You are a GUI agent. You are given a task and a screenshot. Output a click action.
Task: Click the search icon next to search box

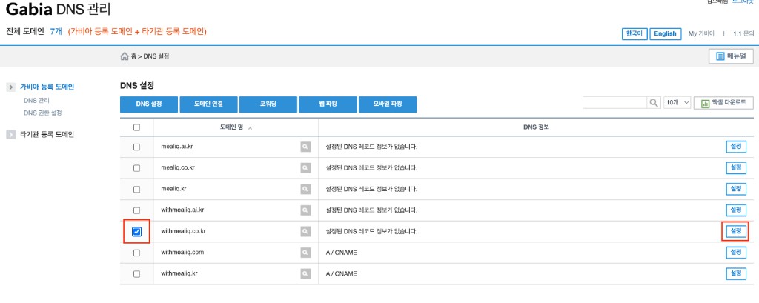(654, 103)
